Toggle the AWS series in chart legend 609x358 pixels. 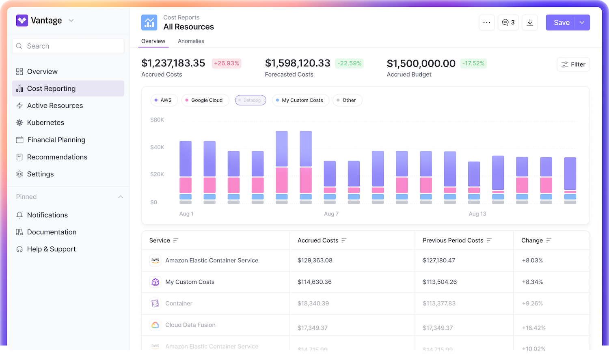tap(164, 100)
